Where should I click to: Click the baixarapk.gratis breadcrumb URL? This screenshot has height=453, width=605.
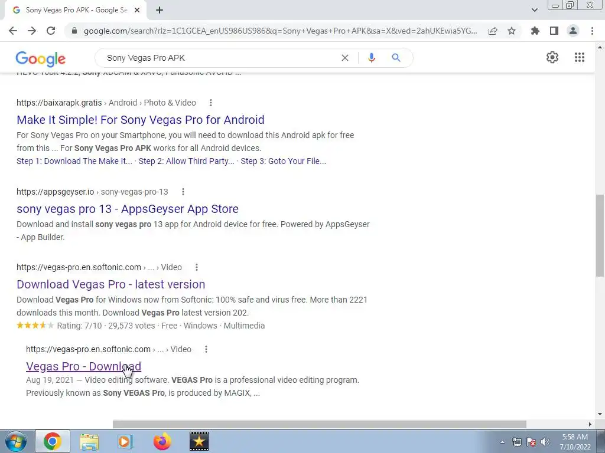pos(106,103)
